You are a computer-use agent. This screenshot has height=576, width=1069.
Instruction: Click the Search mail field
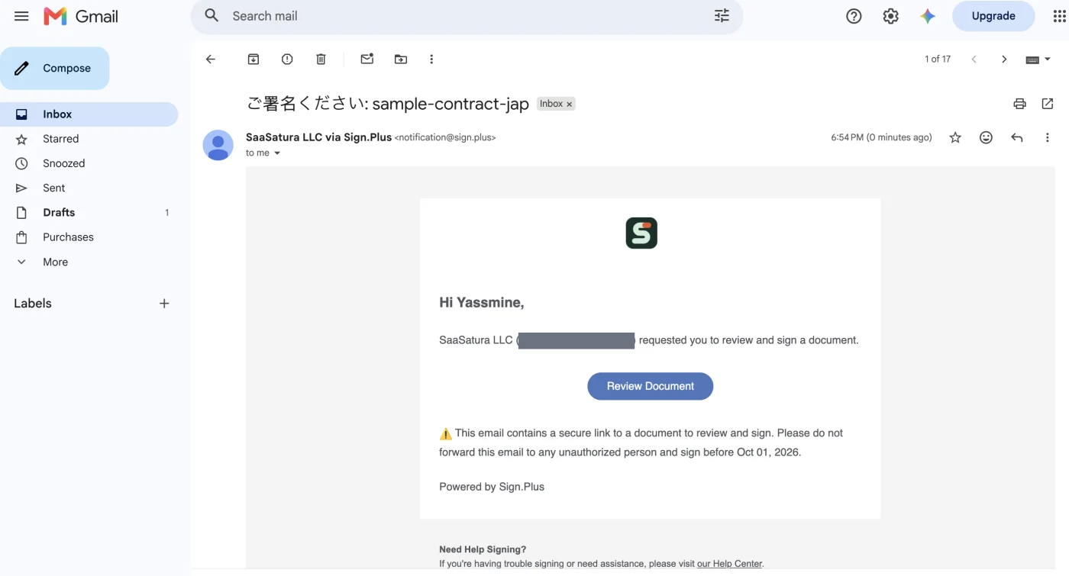[x=466, y=16]
